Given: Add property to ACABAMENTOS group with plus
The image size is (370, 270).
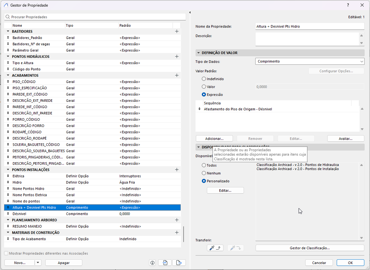Looking at the screenshot, I should pos(177,75).
